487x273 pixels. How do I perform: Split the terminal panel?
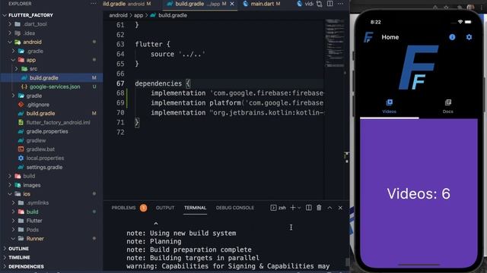click(309, 208)
